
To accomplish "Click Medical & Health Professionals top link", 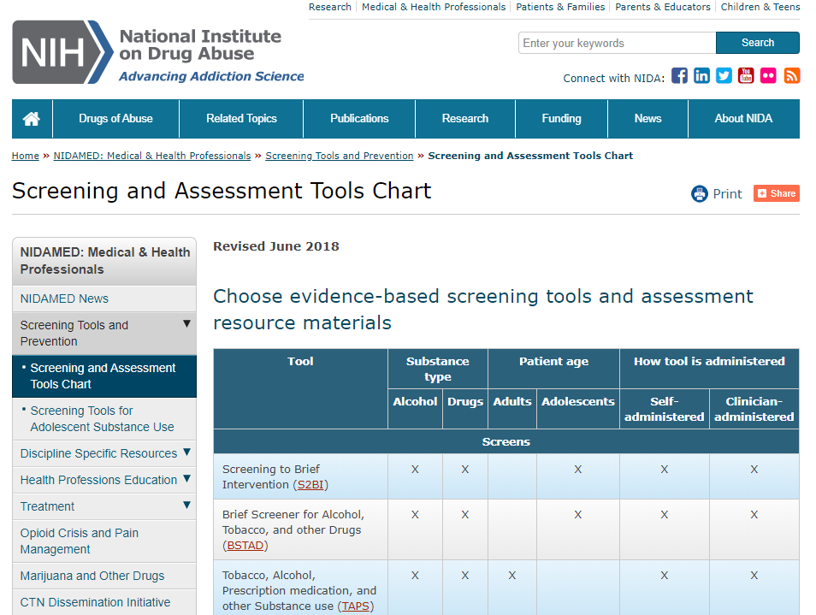I will pyautogui.click(x=434, y=7).
